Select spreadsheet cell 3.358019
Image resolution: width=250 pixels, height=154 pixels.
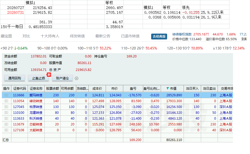114,27
